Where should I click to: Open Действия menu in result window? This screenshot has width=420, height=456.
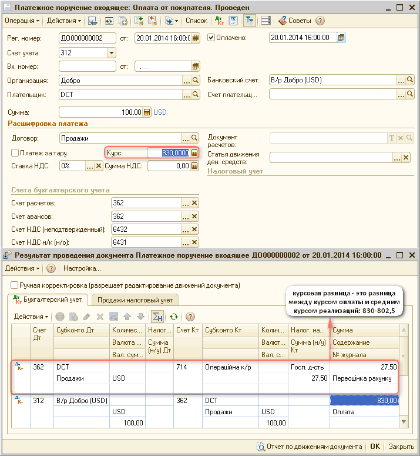pyautogui.click(x=22, y=268)
